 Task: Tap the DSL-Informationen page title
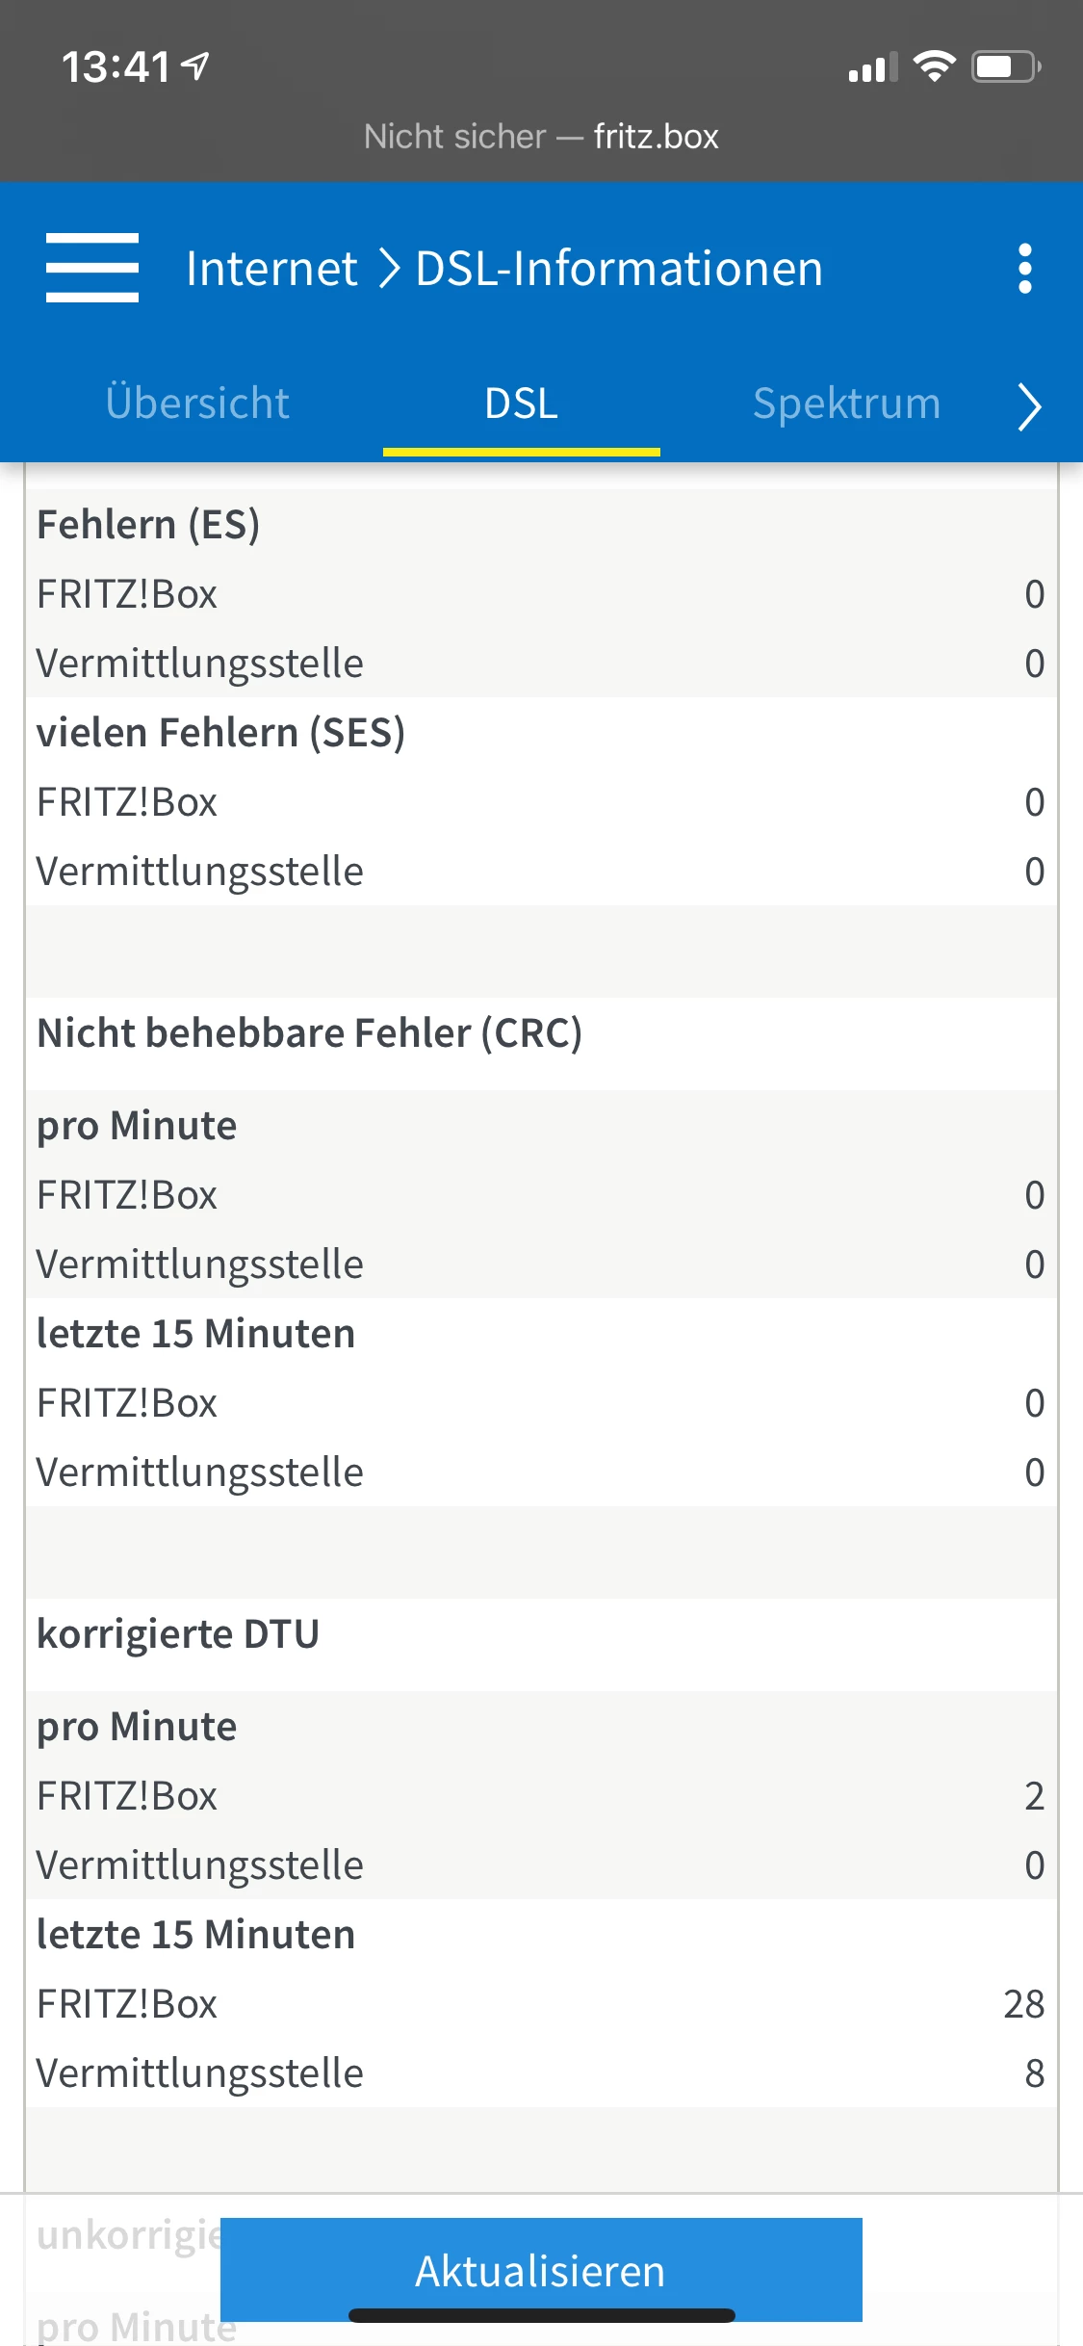point(619,268)
